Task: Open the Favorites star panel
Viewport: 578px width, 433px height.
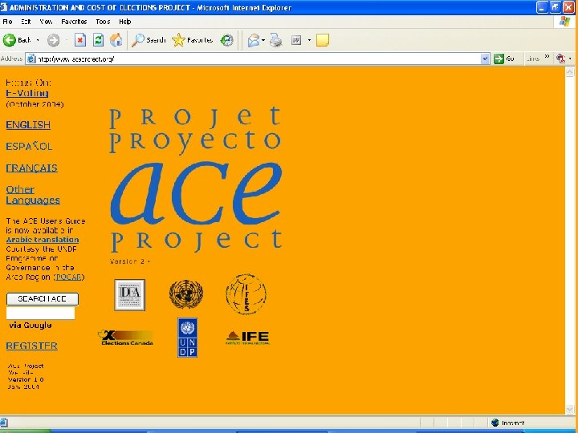Action: pos(193,40)
